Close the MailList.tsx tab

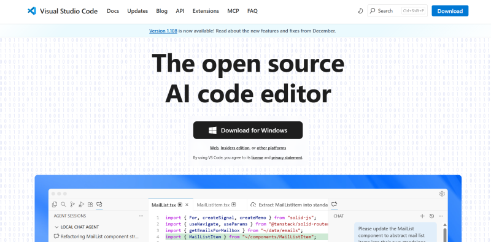point(187,205)
